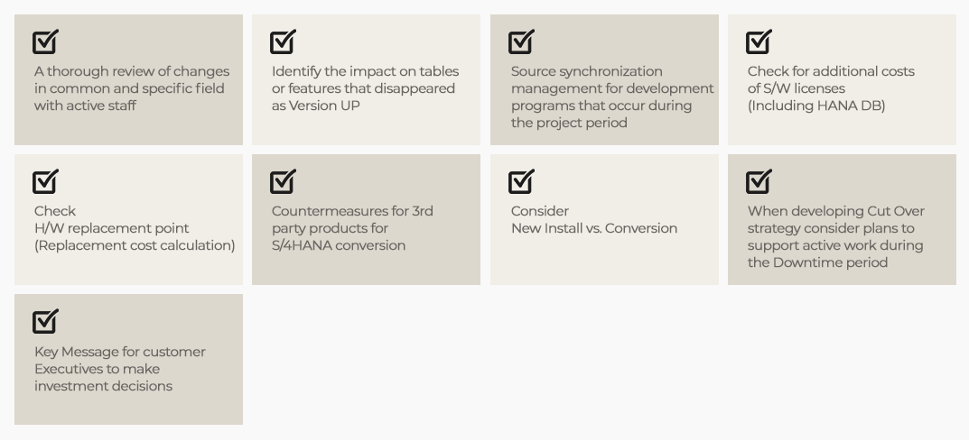The height and width of the screenshot is (441, 969).
Task: Toggle the checkbox above 'New Install vs. Conversion'
Action: [521, 182]
